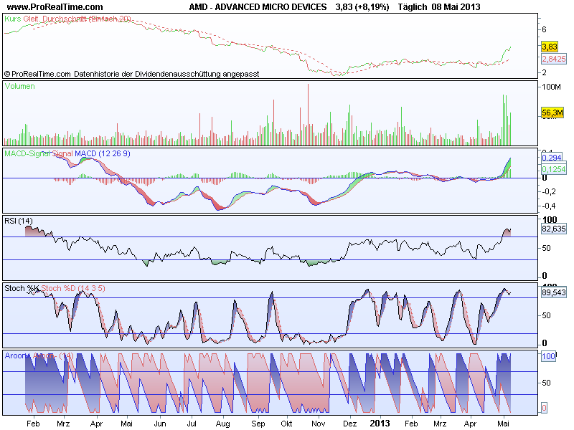574x430 pixels.
Task: Click the Volumen panel label
Action: coord(20,86)
